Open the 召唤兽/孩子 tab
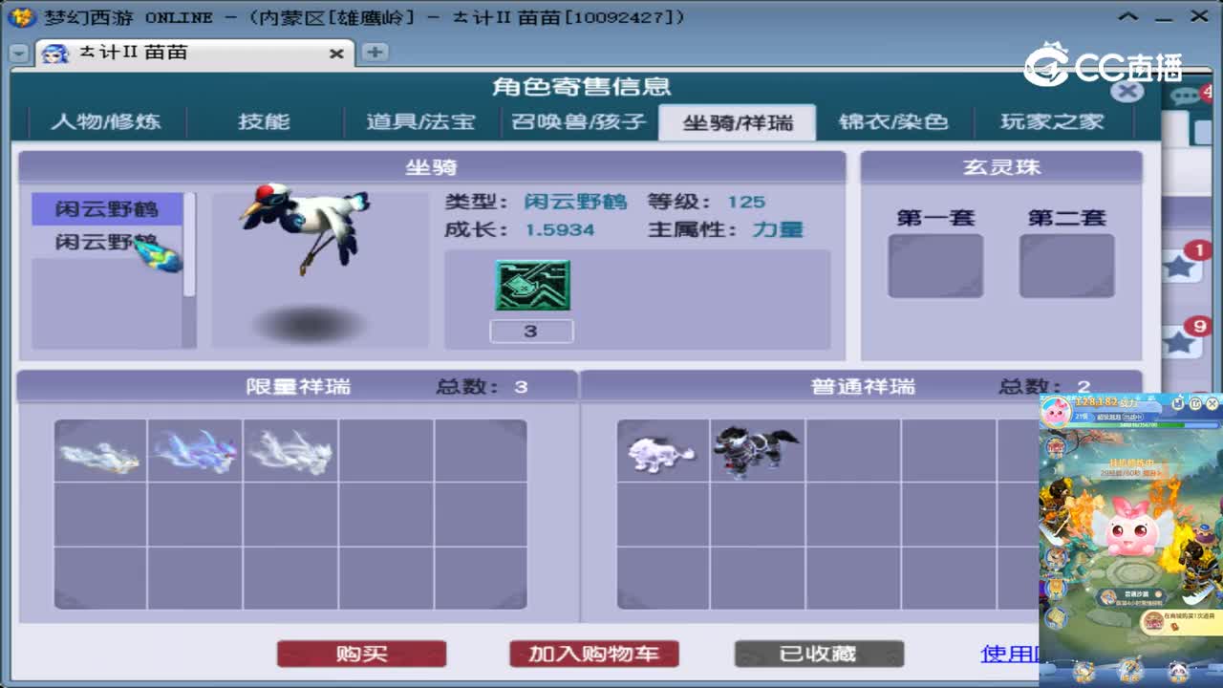Screen dimensions: 1223x688 point(577,121)
